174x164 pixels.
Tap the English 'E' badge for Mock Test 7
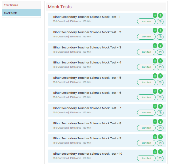[x=155, y=106]
